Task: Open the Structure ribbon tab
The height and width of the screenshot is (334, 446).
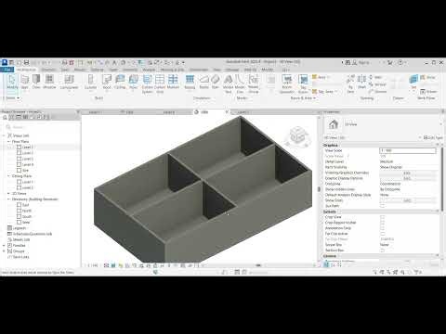Action: point(48,70)
